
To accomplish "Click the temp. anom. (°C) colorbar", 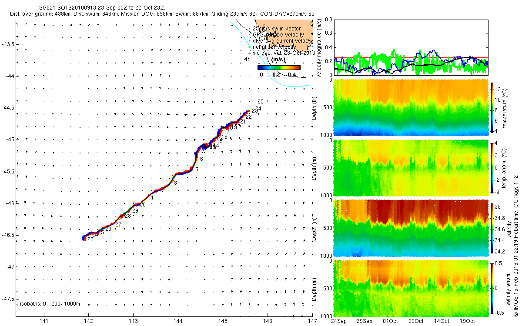I will click(x=492, y=169).
